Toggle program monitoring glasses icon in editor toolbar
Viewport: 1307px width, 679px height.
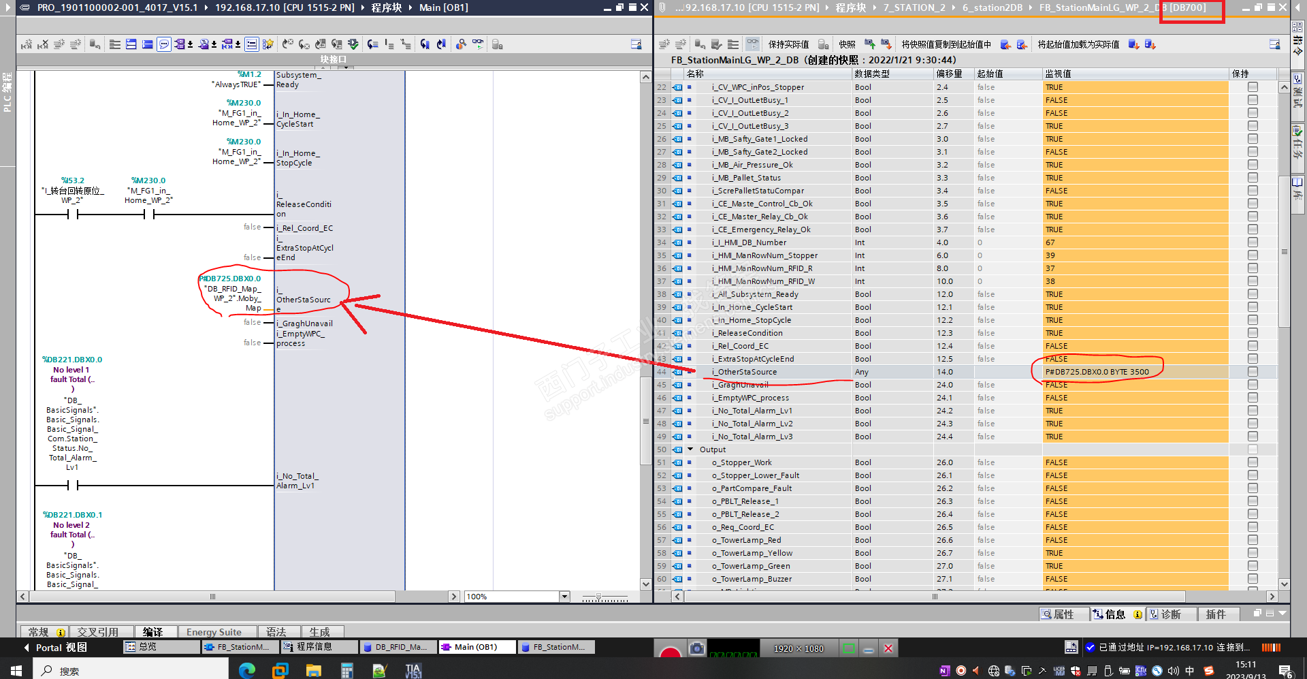pyautogui.click(x=478, y=44)
